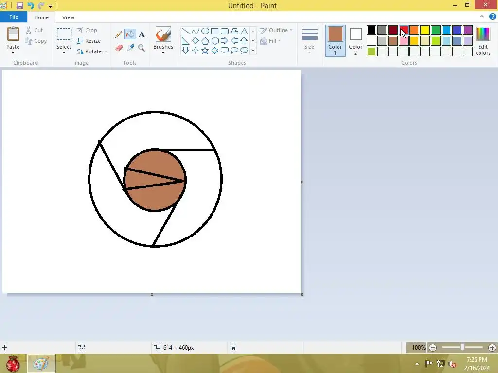Click the Crop button
Image resolution: width=498 pixels, height=373 pixels.
(87, 30)
